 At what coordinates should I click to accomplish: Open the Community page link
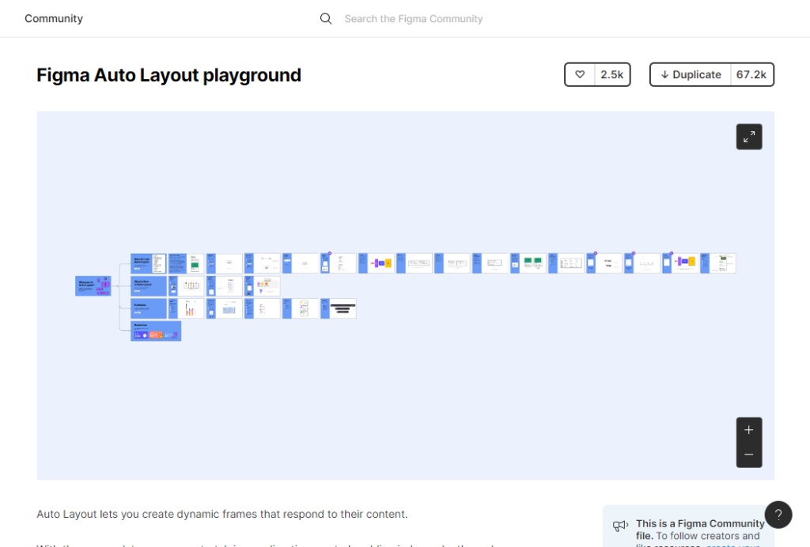click(54, 18)
